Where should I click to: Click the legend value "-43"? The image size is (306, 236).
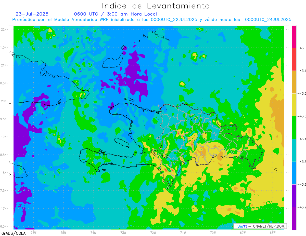pos(300,48)
